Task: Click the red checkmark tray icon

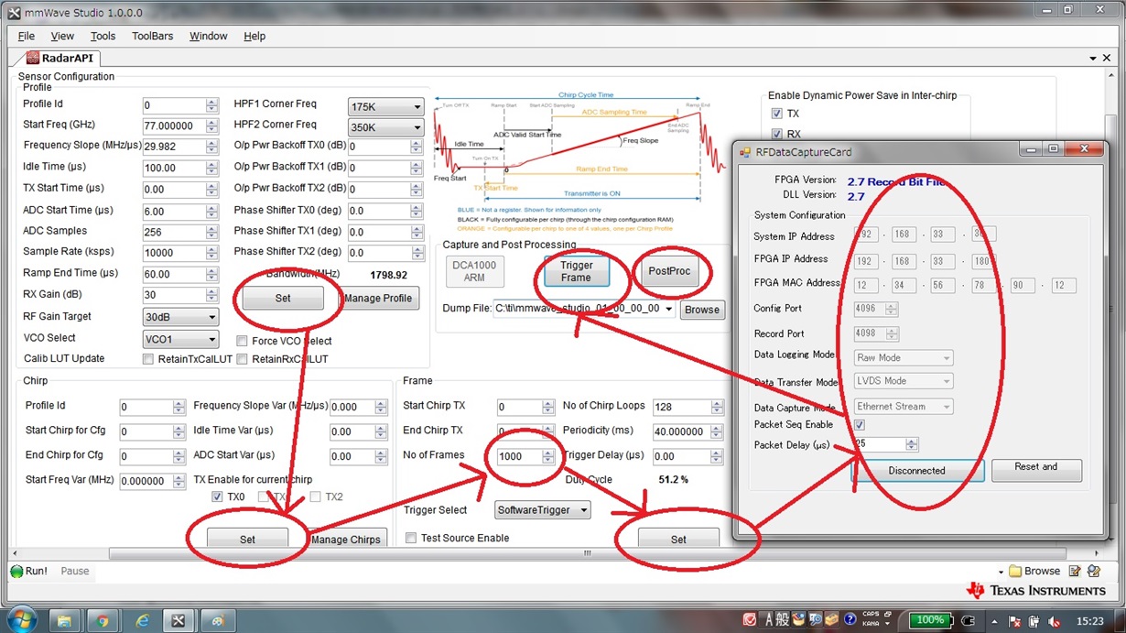Action: [750, 620]
